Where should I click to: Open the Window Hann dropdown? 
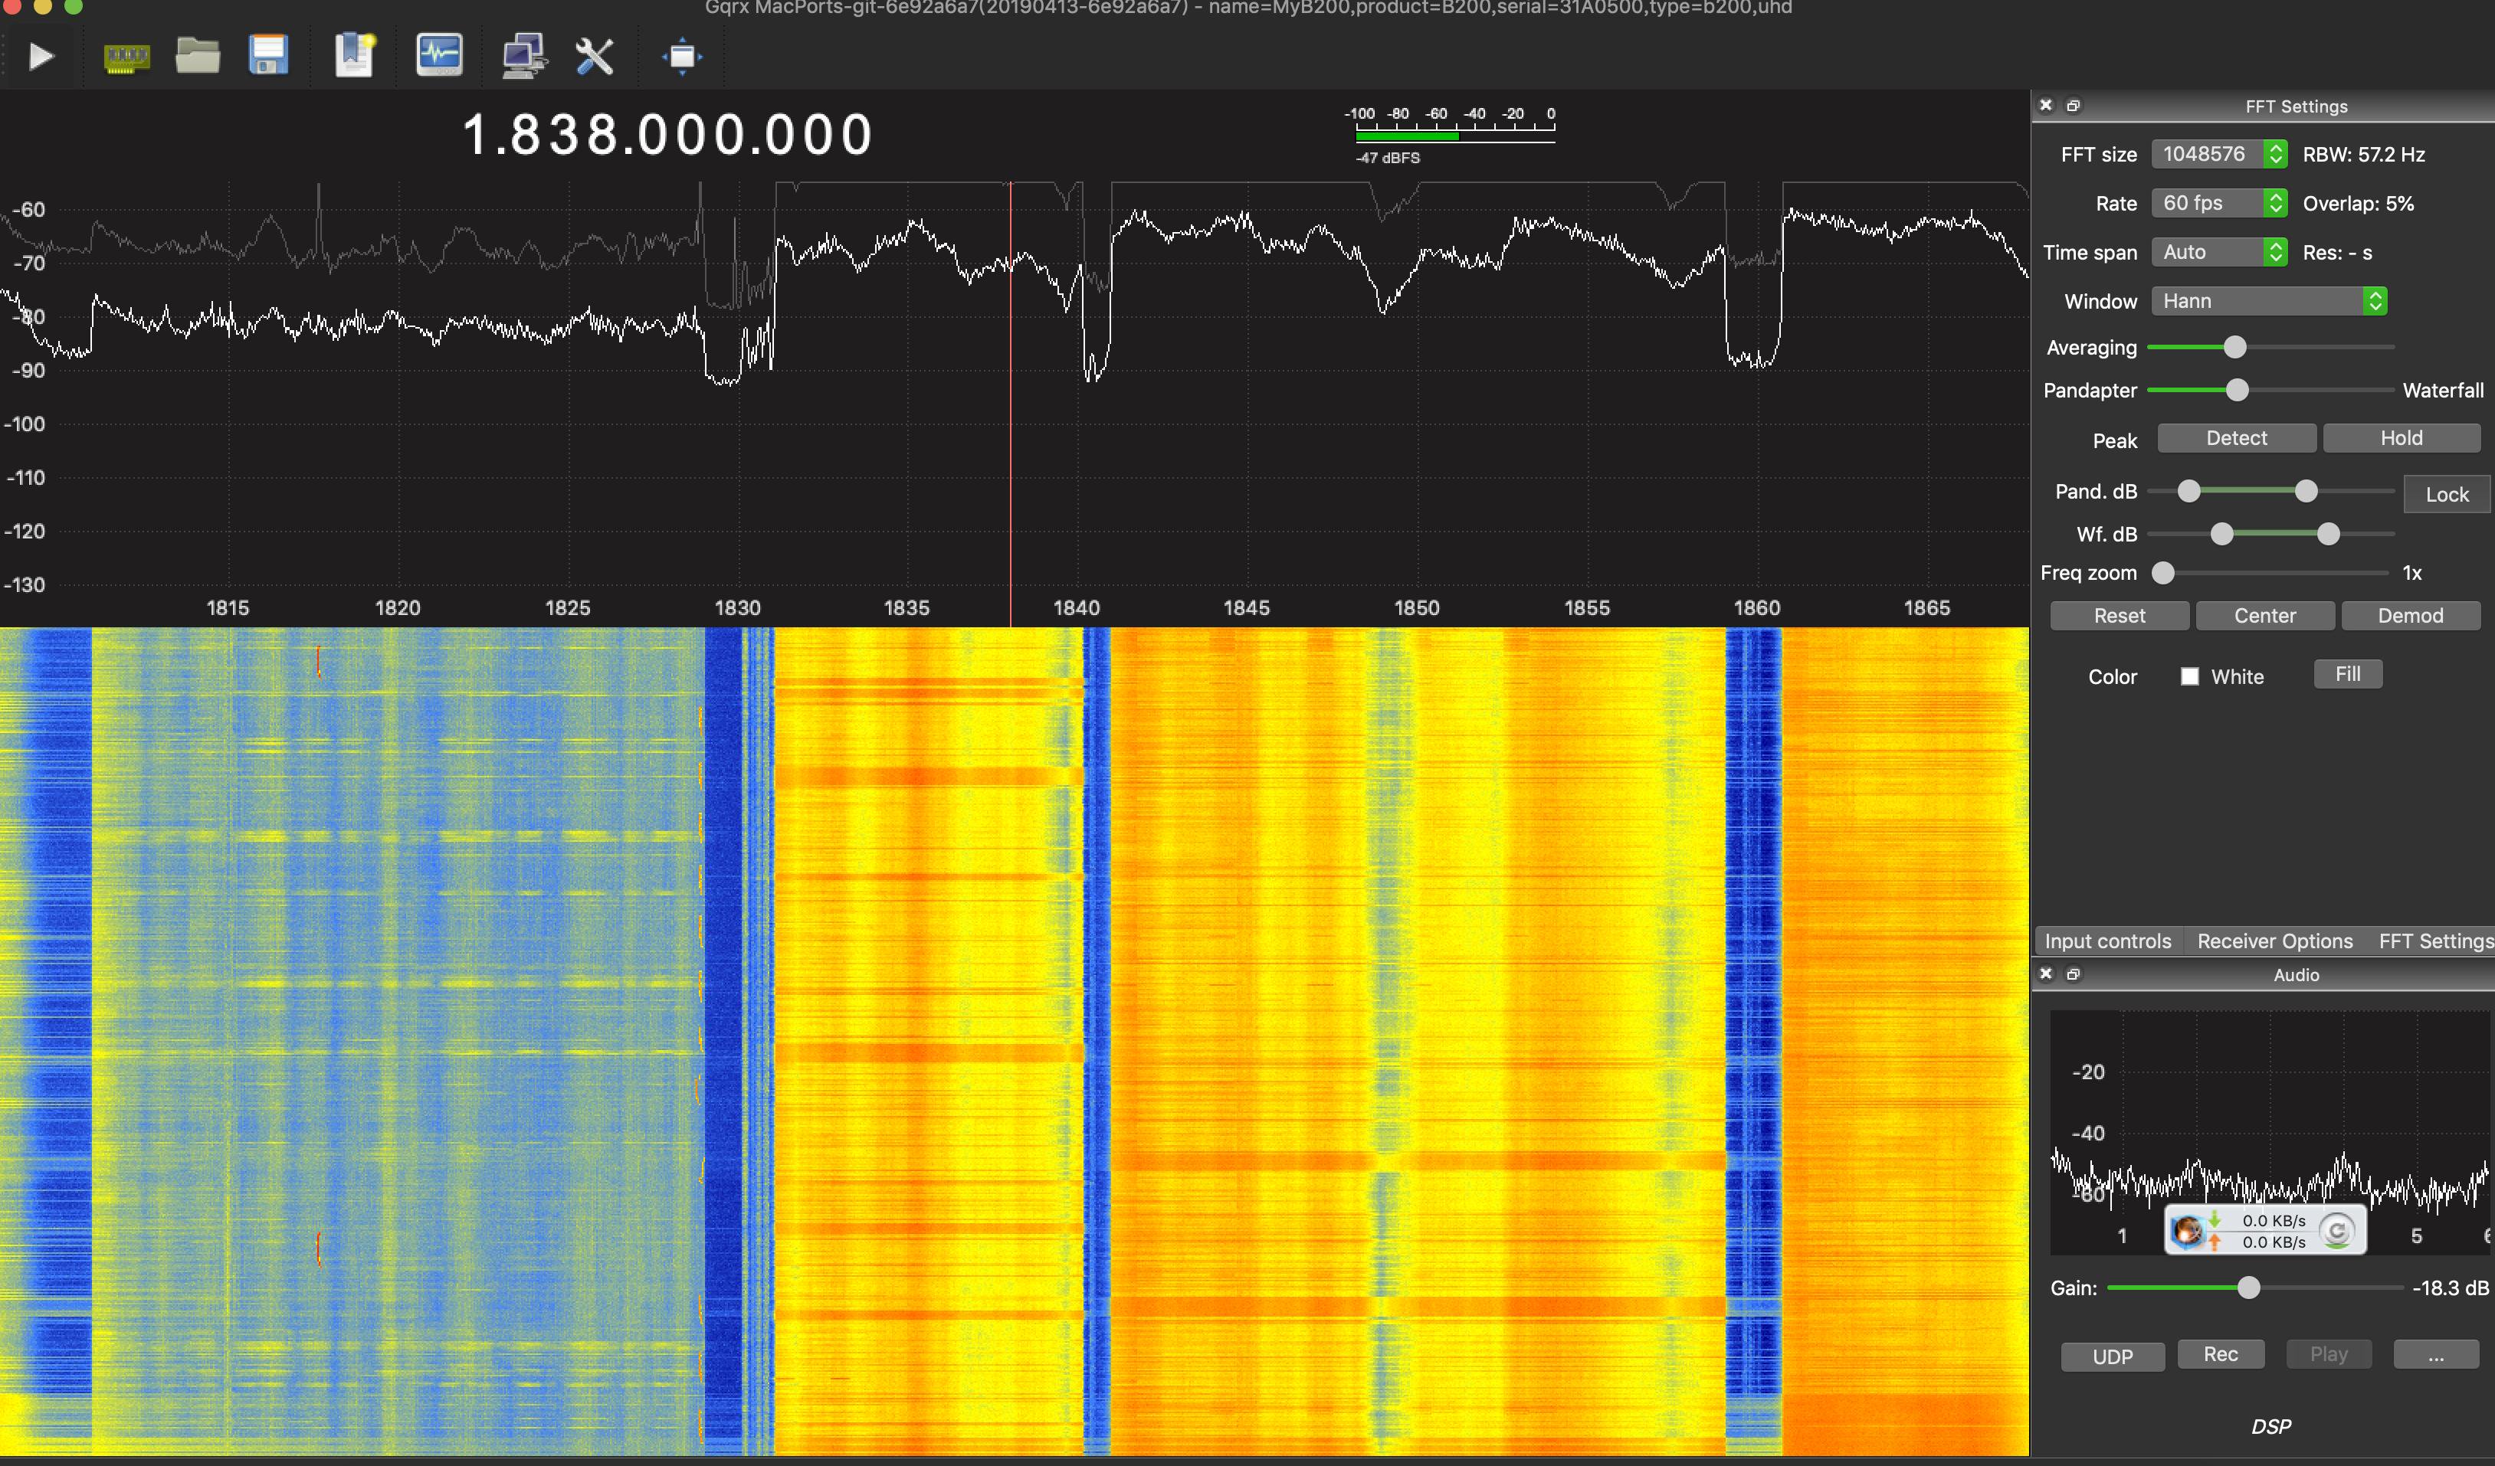pos(2268,301)
